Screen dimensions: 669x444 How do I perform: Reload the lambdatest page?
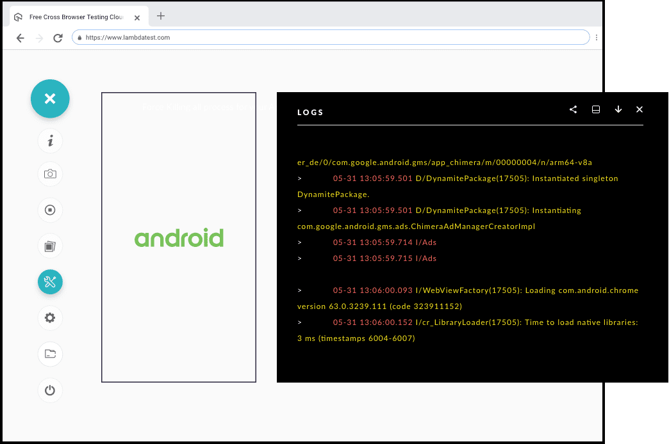(x=58, y=38)
